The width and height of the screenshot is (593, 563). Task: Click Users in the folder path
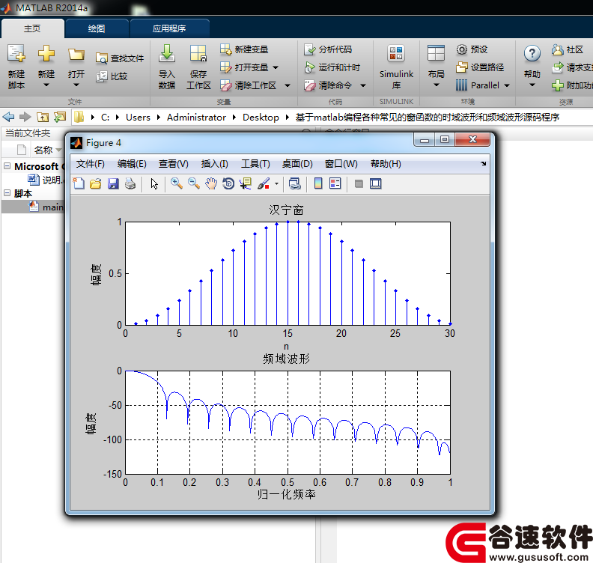tap(138, 118)
